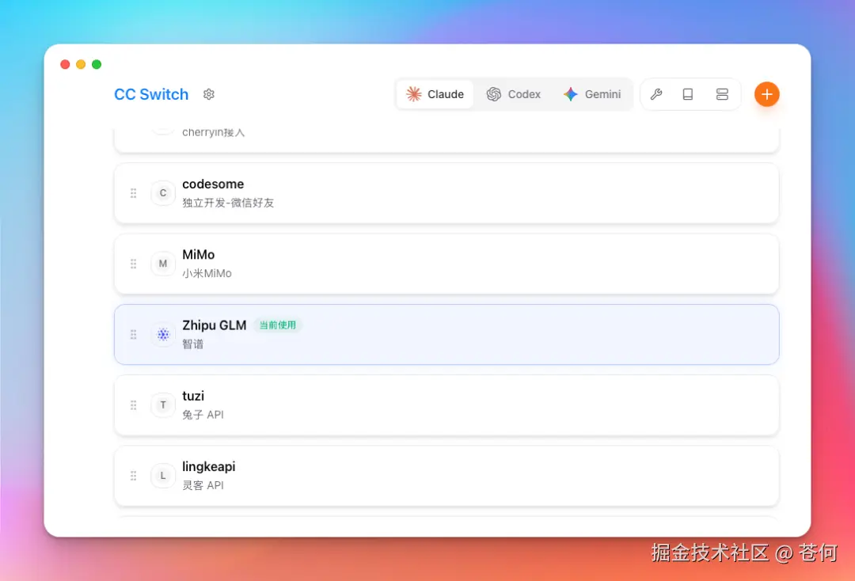Image resolution: width=855 pixels, height=581 pixels.
Task: Click the Codex logo icon
Action: pos(492,93)
